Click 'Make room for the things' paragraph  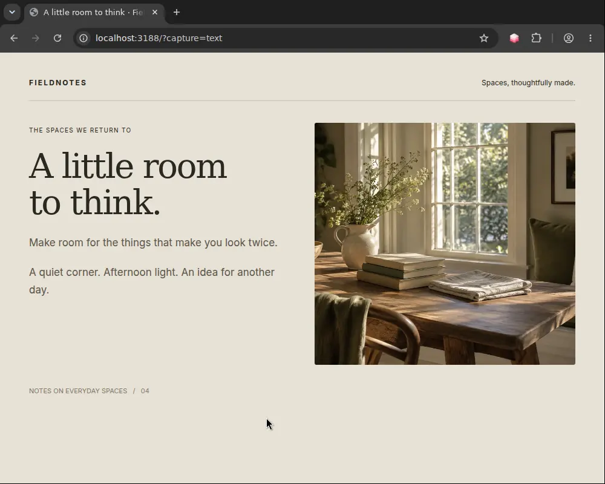153,243
